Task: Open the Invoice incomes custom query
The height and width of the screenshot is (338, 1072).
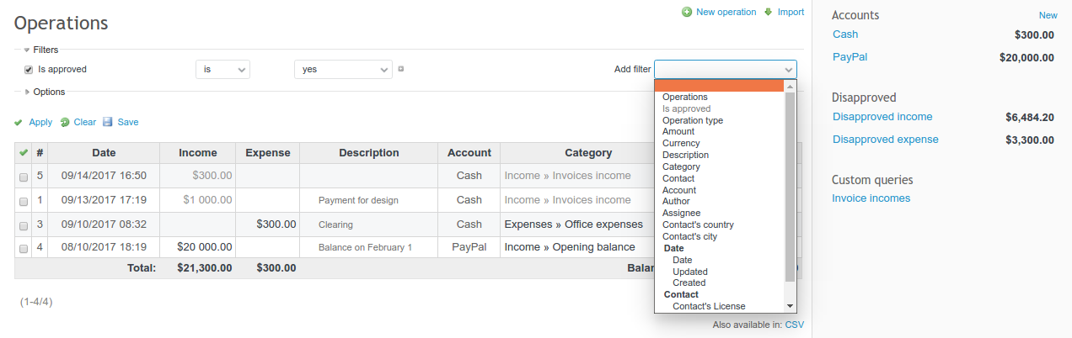Action: click(871, 198)
